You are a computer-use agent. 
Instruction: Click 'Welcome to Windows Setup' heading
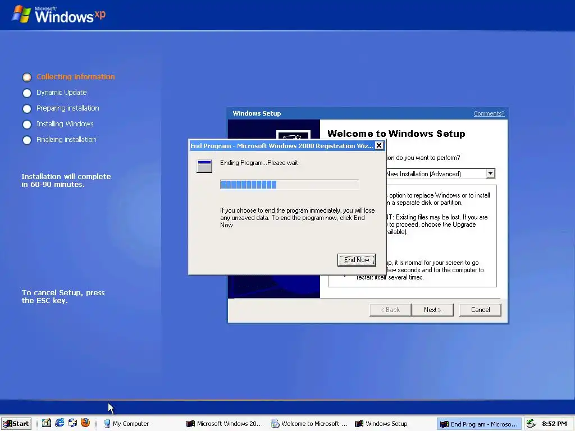[x=396, y=134]
